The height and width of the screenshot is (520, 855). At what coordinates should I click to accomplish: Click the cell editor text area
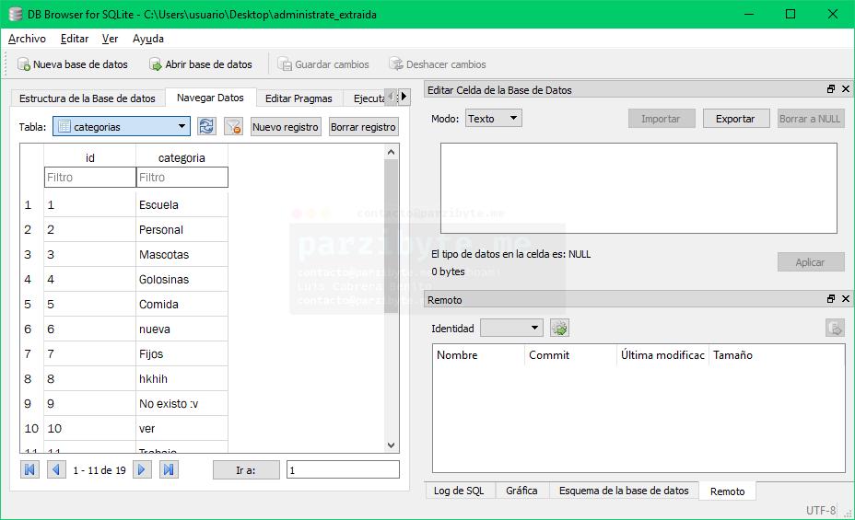[x=638, y=189]
